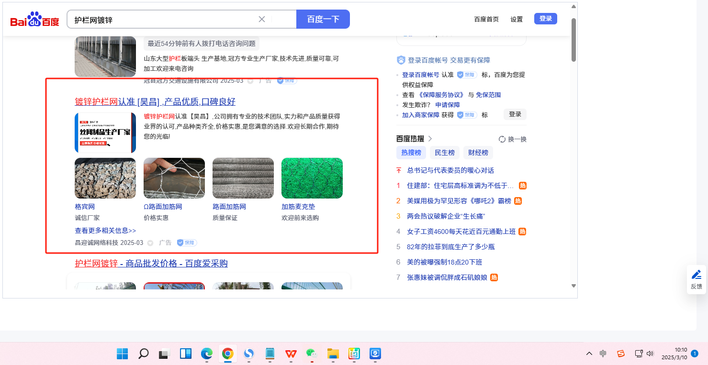Open the blue shield monitor app in the taskbar
This screenshot has width=708, height=365.
tap(375, 354)
